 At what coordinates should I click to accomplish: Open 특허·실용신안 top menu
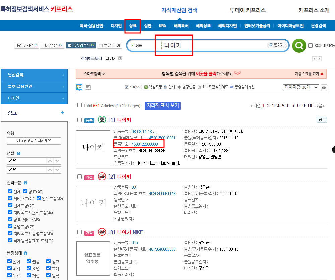click(x=91, y=26)
